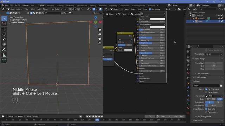This screenshot has width=225, height=126.
Task: Open the Object properties tab
Action: (188, 83)
